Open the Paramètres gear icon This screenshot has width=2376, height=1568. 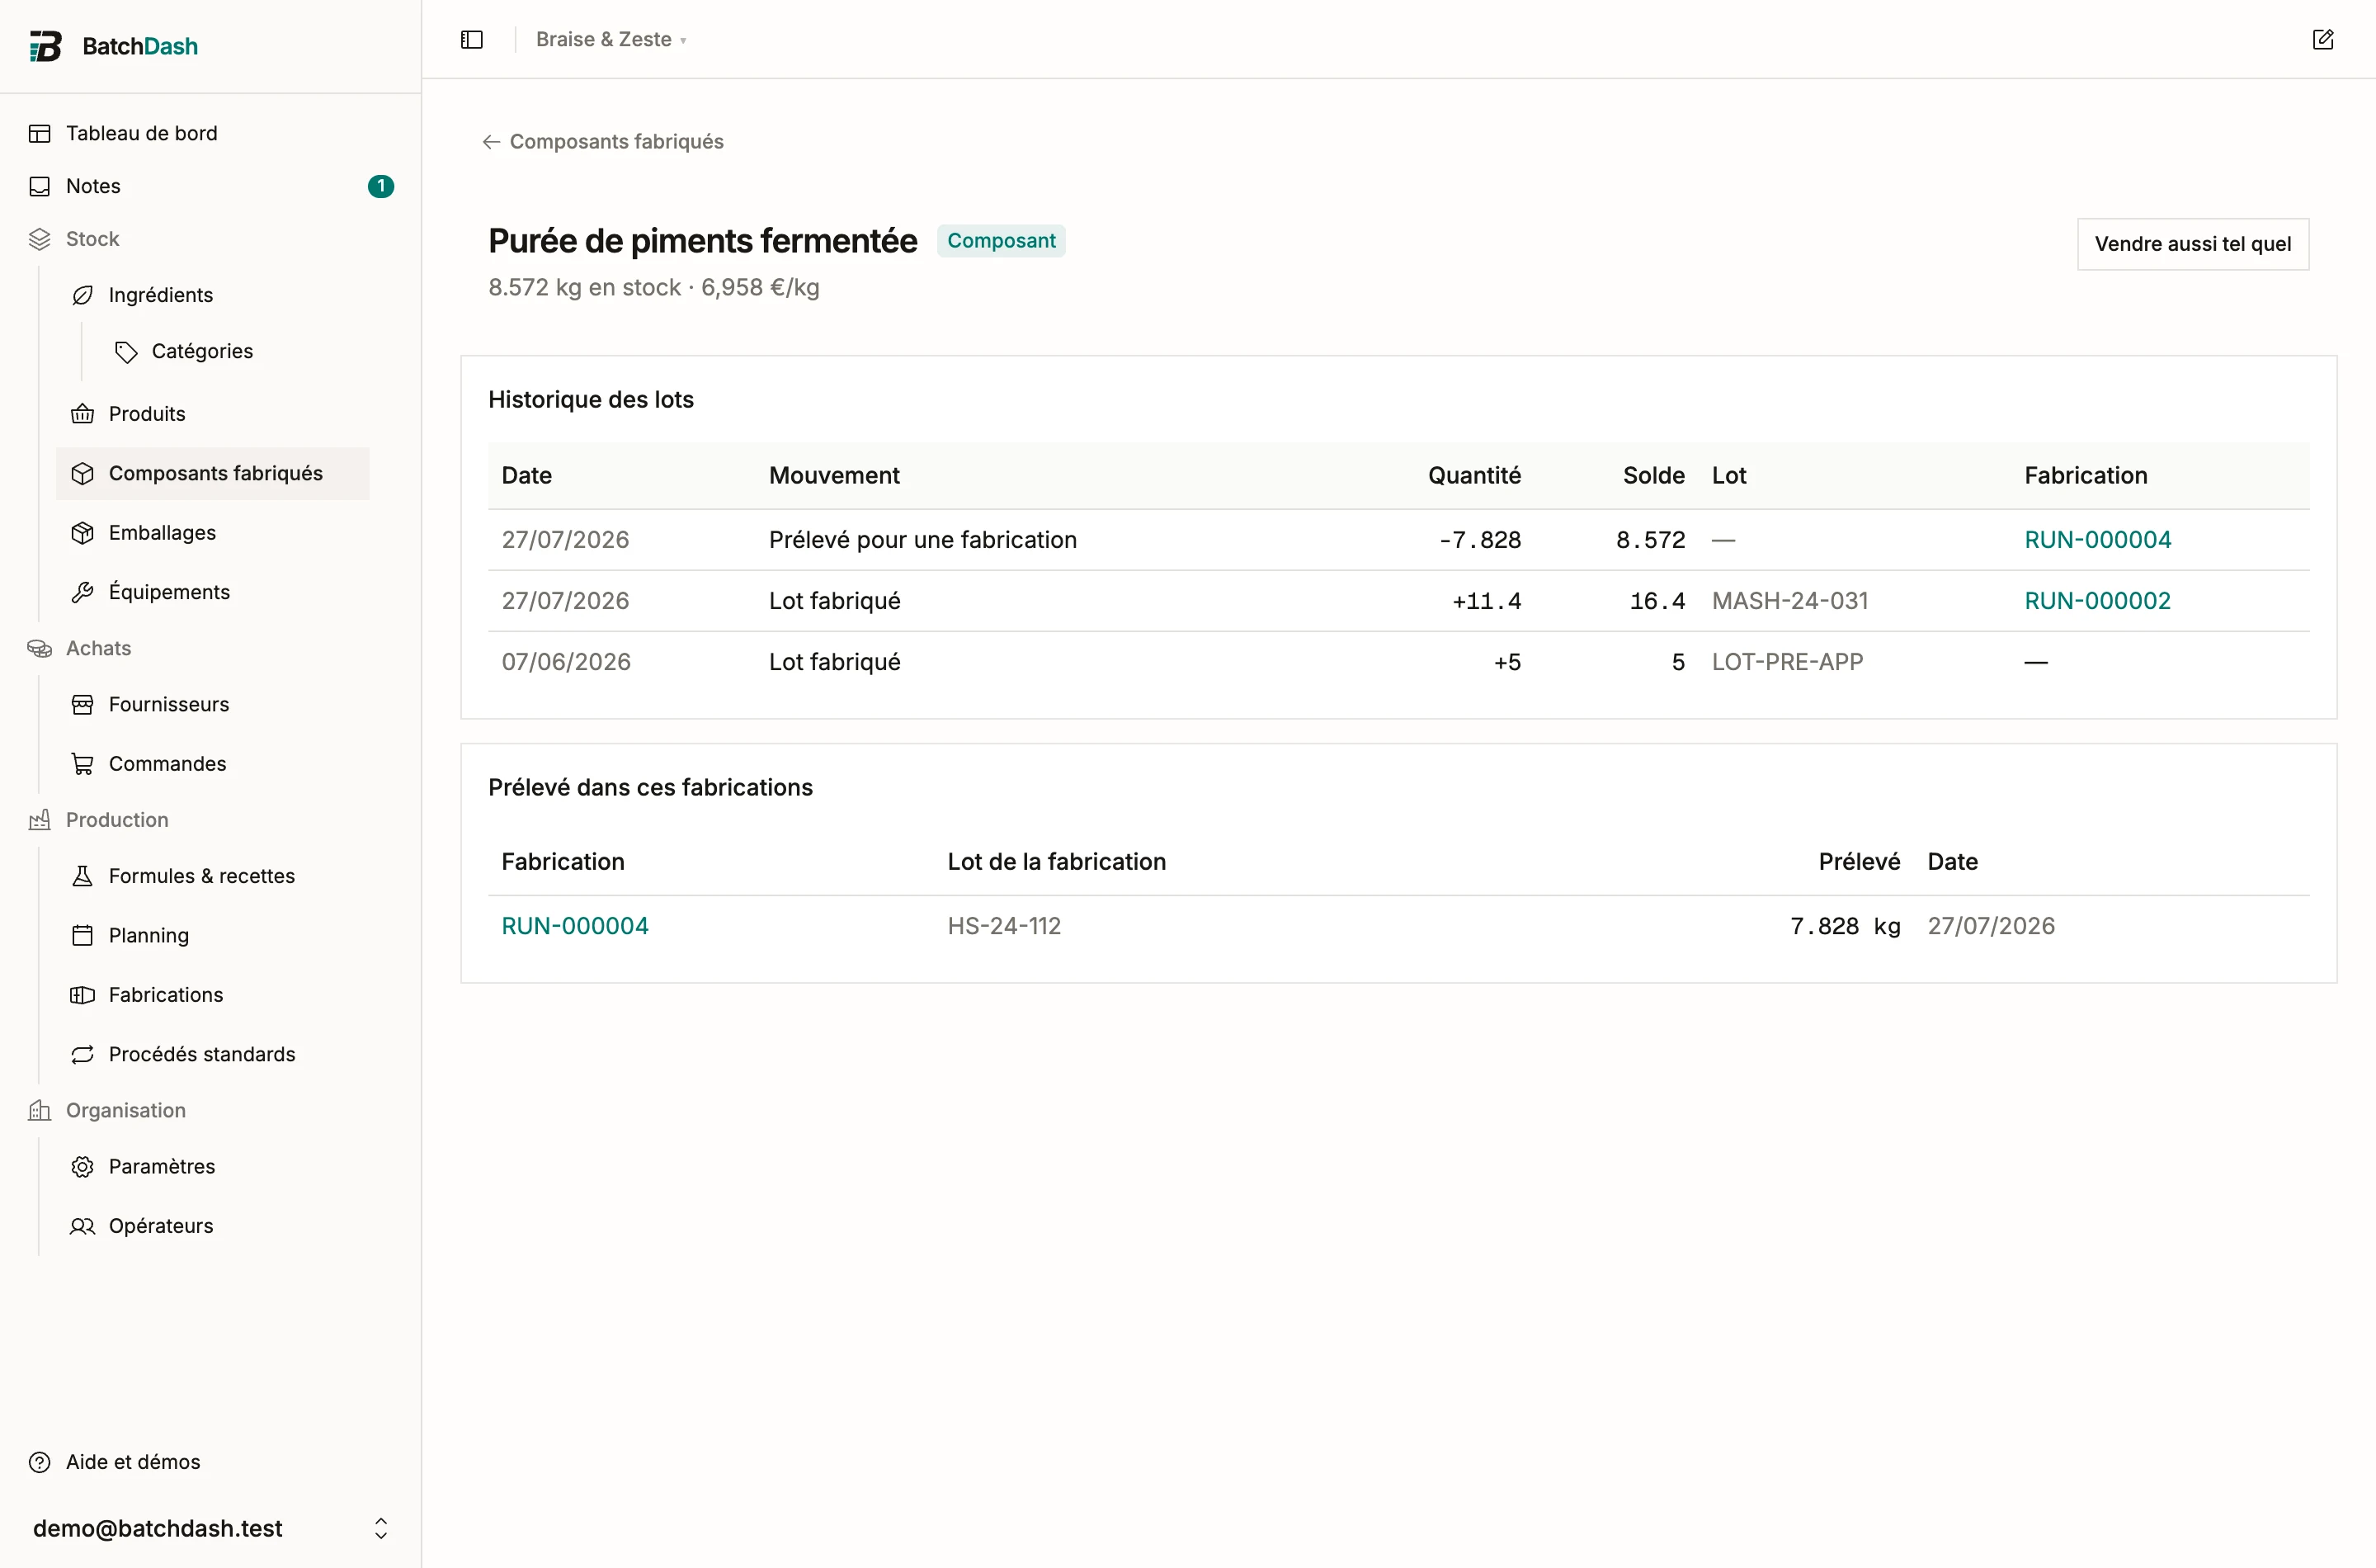pyautogui.click(x=83, y=1166)
